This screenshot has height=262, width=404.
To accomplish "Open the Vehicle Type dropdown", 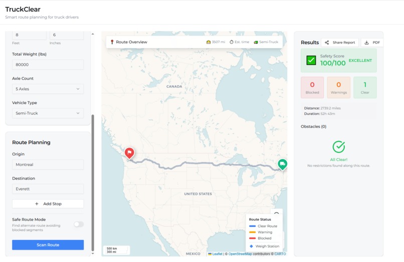I will point(48,113).
